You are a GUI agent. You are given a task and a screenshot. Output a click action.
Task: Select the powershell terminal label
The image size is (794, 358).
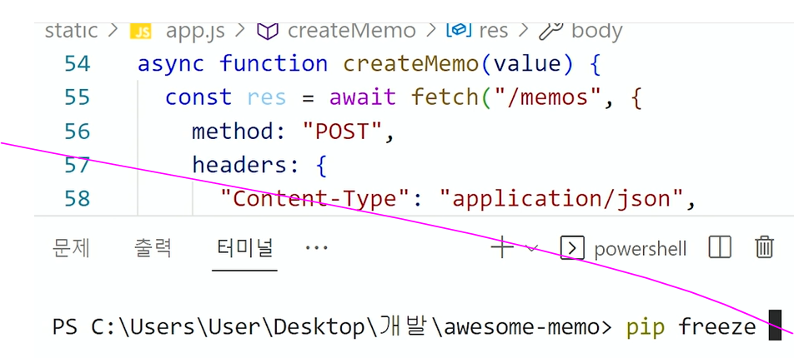pyautogui.click(x=641, y=249)
